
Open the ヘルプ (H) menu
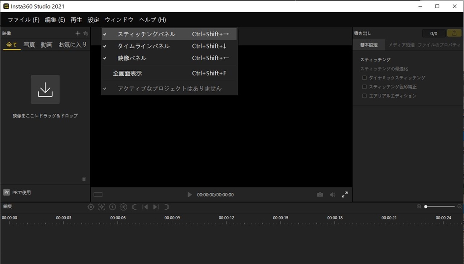(x=152, y=20)
